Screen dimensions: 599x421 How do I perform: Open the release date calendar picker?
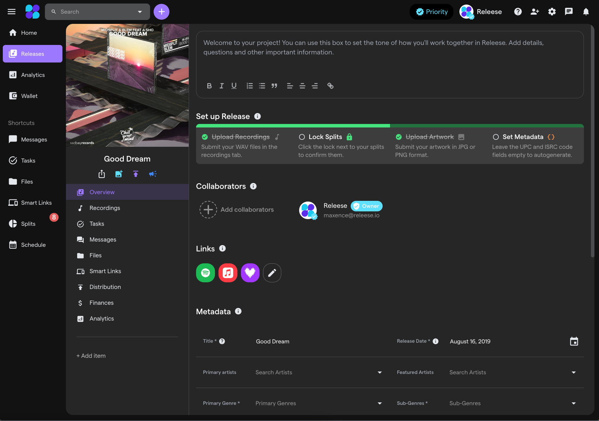coord(574,341)
